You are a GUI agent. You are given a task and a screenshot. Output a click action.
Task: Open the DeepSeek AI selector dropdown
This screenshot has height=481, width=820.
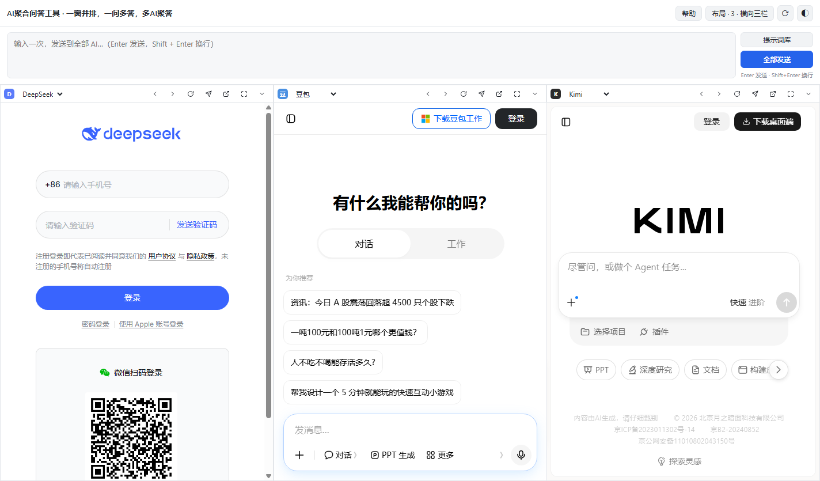click(43, 94)
